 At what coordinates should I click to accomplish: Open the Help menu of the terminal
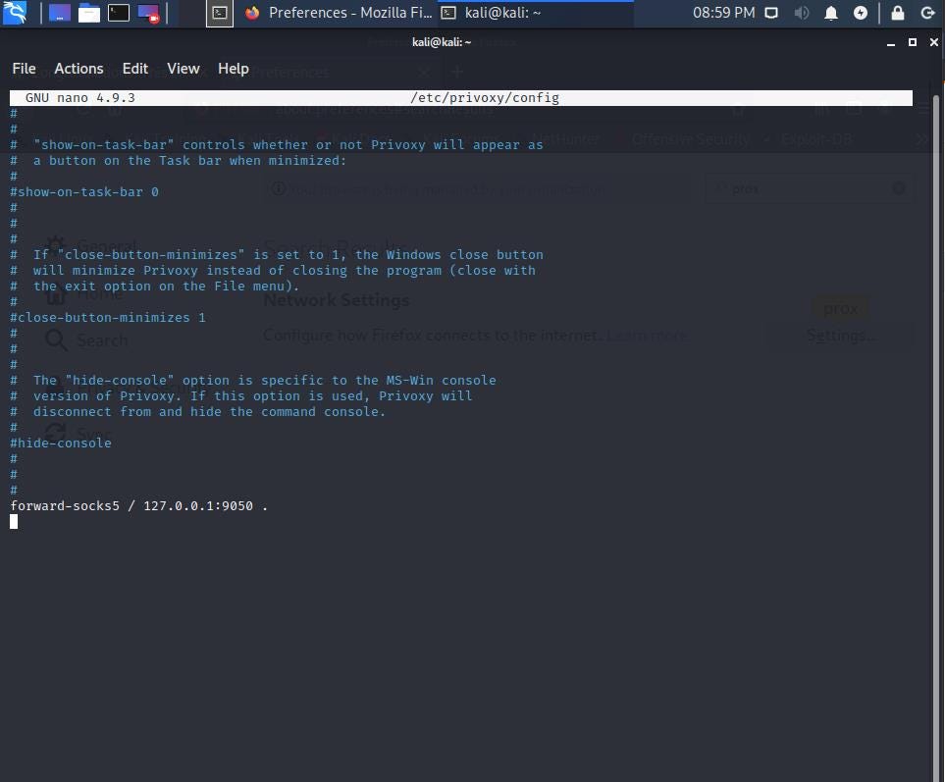coord(233,69)
